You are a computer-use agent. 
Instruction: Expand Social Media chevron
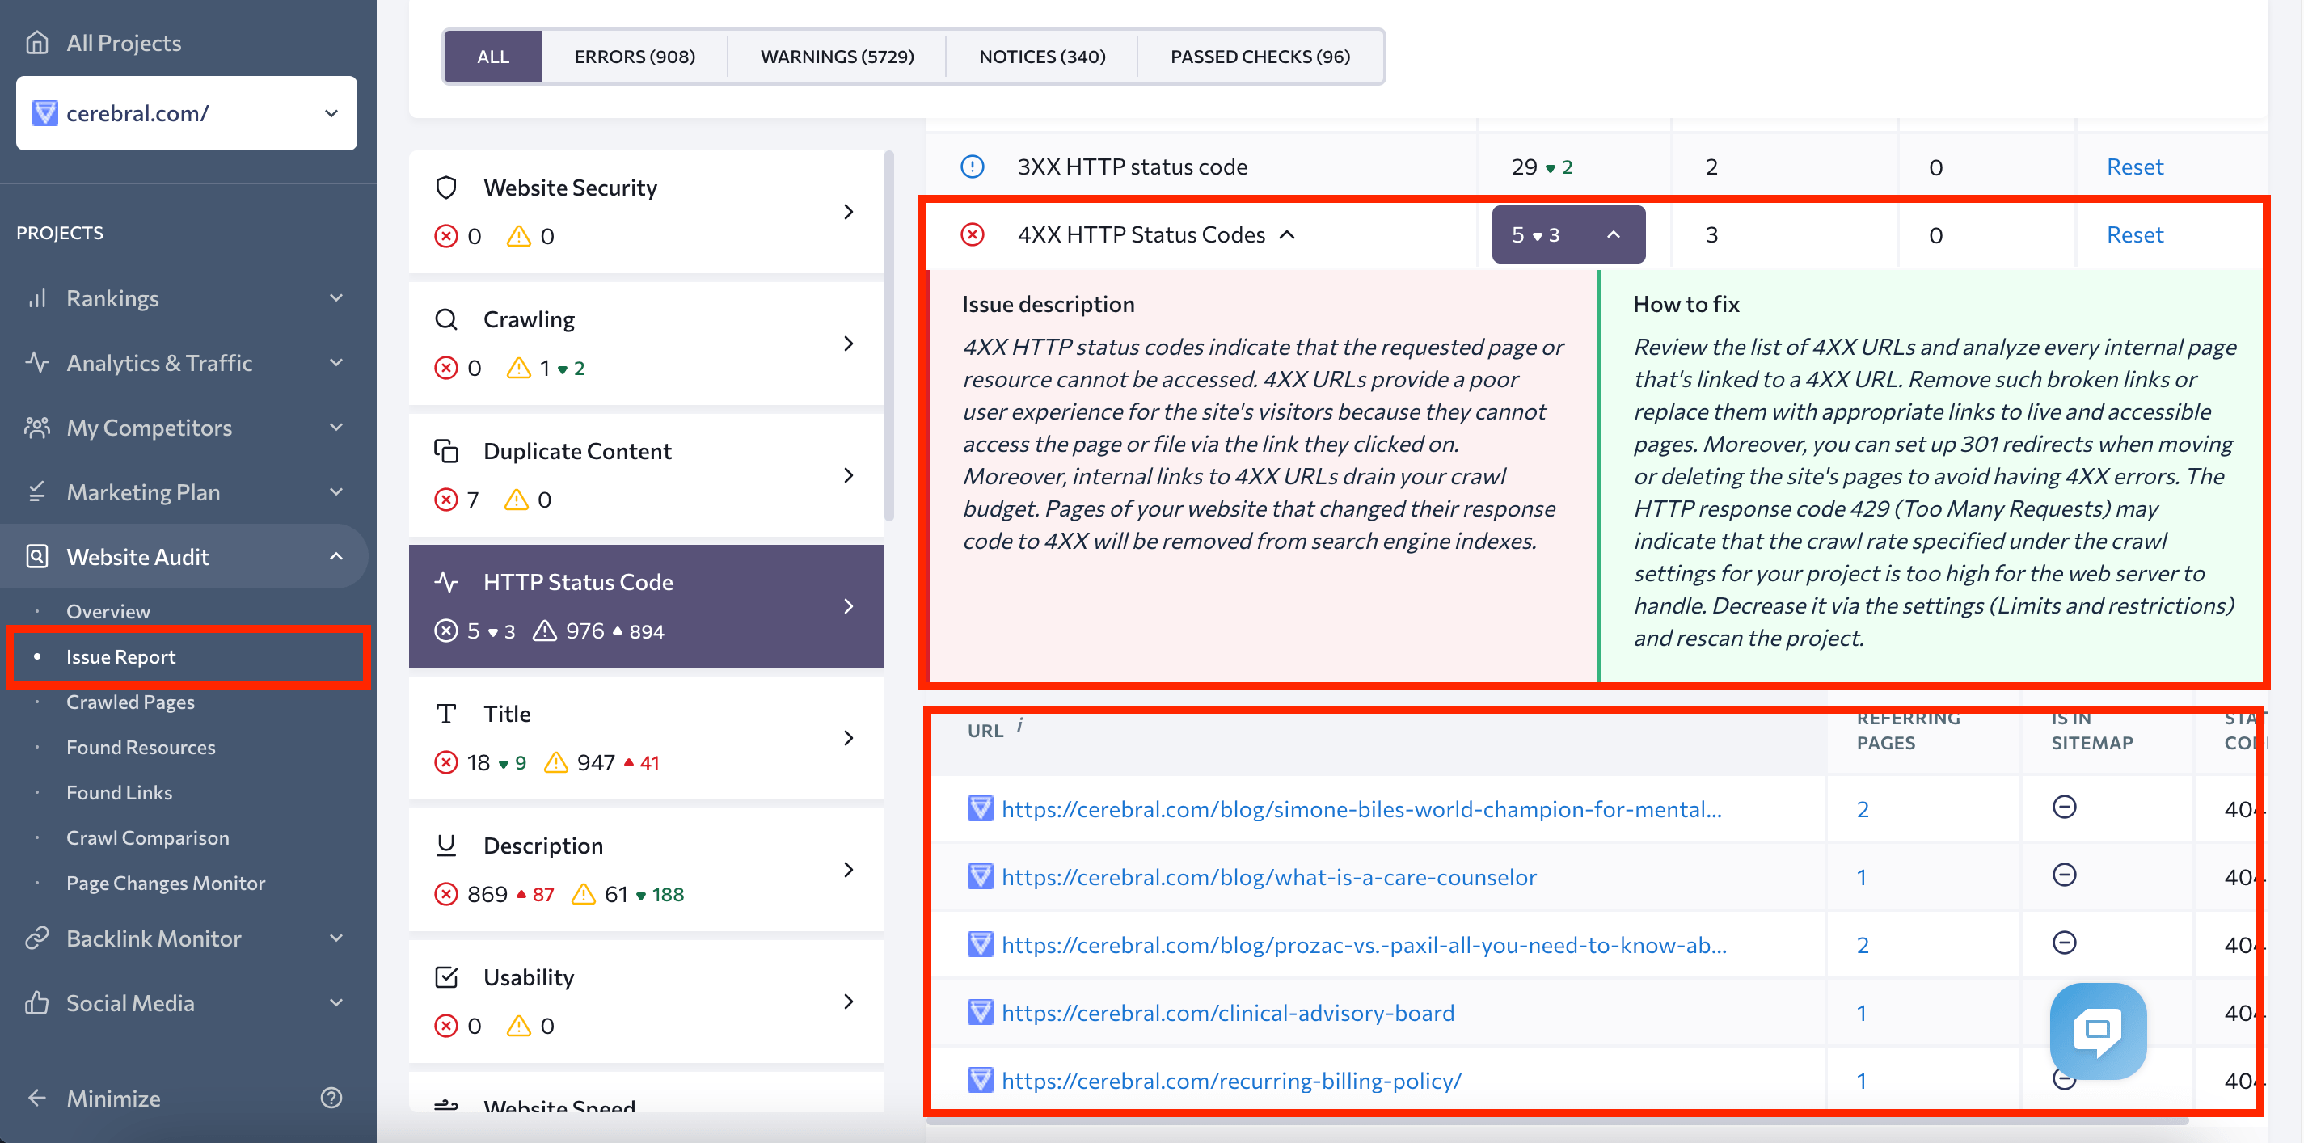[336, 1002]
